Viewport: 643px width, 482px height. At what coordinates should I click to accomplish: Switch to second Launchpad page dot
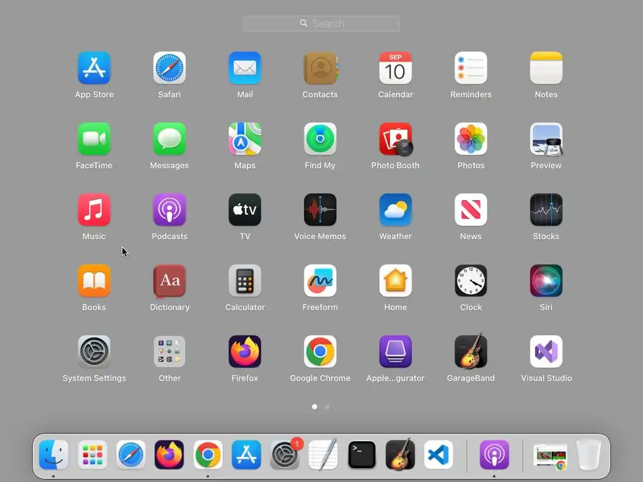(x=327, y=407)
